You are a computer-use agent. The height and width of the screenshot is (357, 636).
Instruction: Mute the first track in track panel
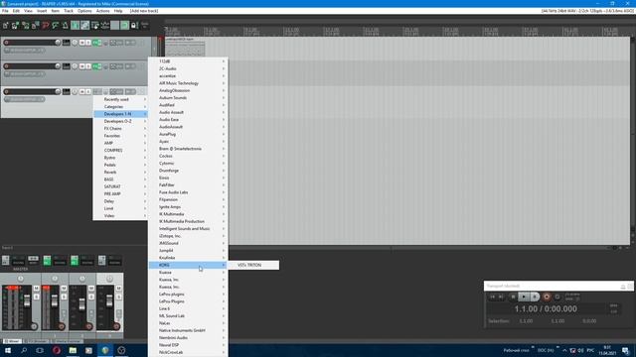pyautogui.click(x=81, y=42)
